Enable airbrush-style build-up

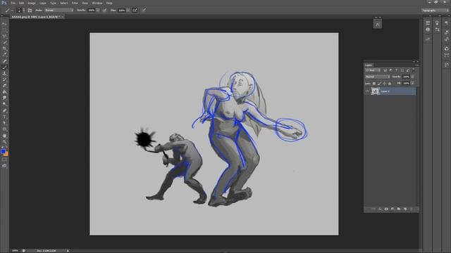[135, 11]
